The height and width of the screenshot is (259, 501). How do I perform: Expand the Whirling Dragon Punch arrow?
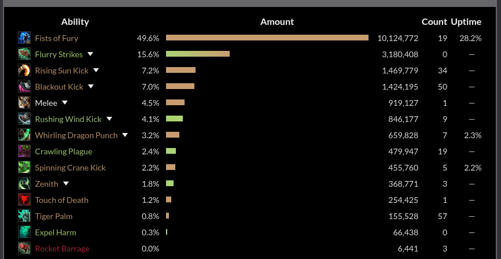125,135
